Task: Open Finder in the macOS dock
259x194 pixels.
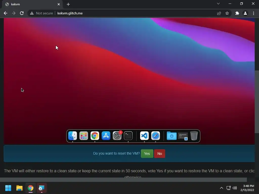Action: click(x=73, y=136)
